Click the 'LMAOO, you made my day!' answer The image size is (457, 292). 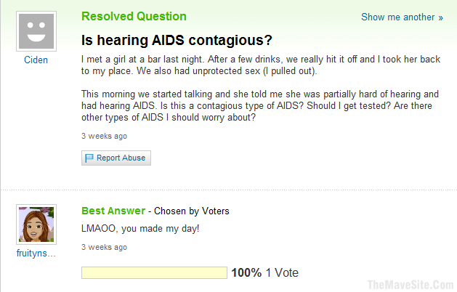tap(138, 228)
